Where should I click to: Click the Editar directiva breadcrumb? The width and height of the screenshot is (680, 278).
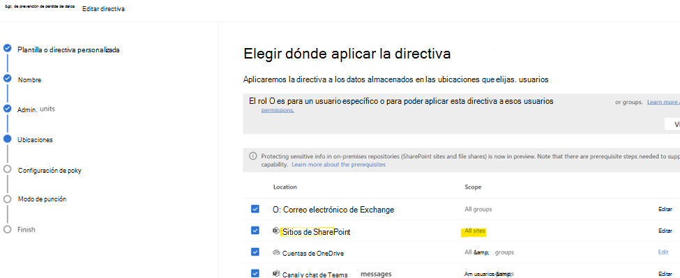pos(103,8)
